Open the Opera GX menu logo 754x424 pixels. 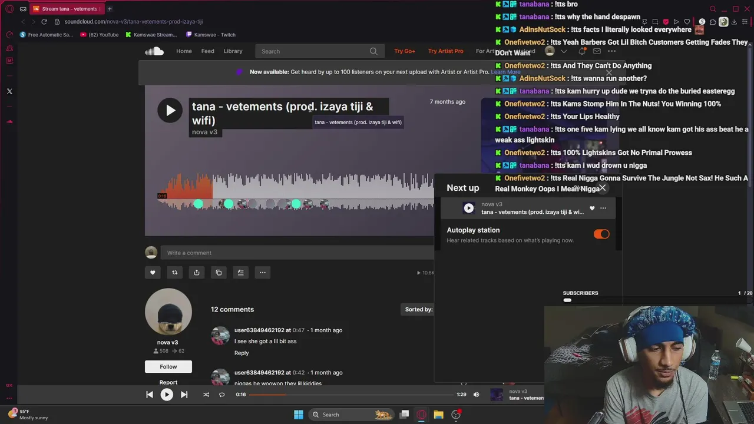[x=9, y=9]
